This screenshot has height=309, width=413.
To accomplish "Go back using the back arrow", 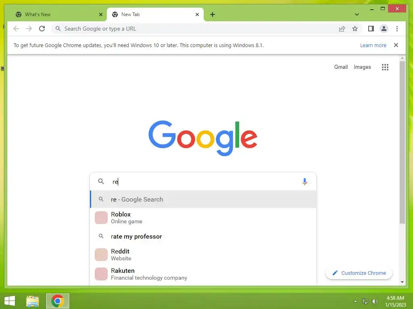I will (16, 29).
